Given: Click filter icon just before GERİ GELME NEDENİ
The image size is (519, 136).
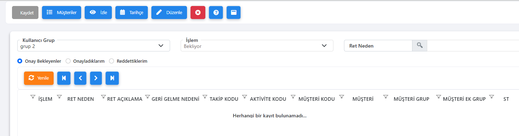Looking at the screenshot, I should [x=147, y=97].
